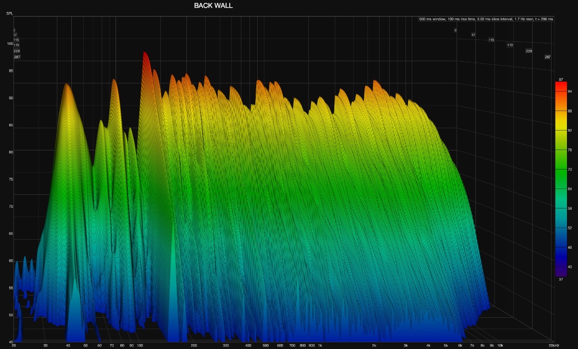Image resolution: width=578 pixels, height=349 pixels.
Task: Click the 94 label on the color scale
Action: (569, 91)
